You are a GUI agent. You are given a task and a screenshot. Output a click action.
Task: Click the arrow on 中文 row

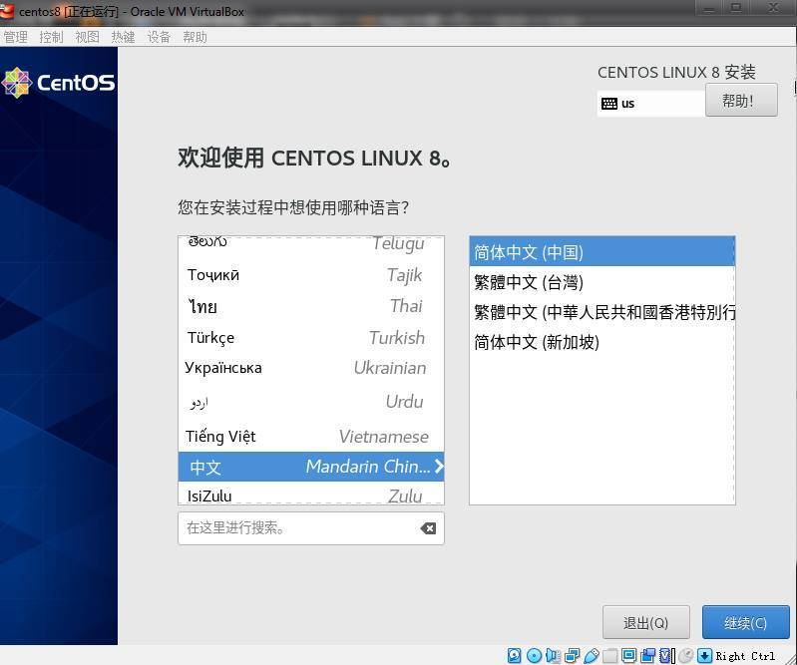tap(439, 467)
